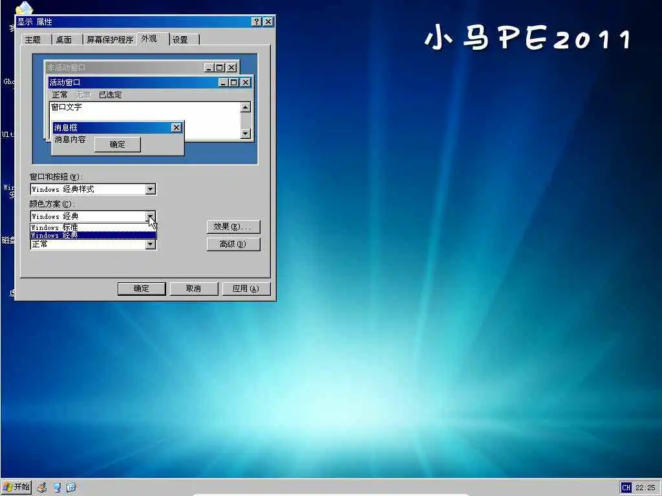Choose Windows 标准 from the color scheme list
The height and width of the screenshot is (496, 662).
[x=93, y=227]
